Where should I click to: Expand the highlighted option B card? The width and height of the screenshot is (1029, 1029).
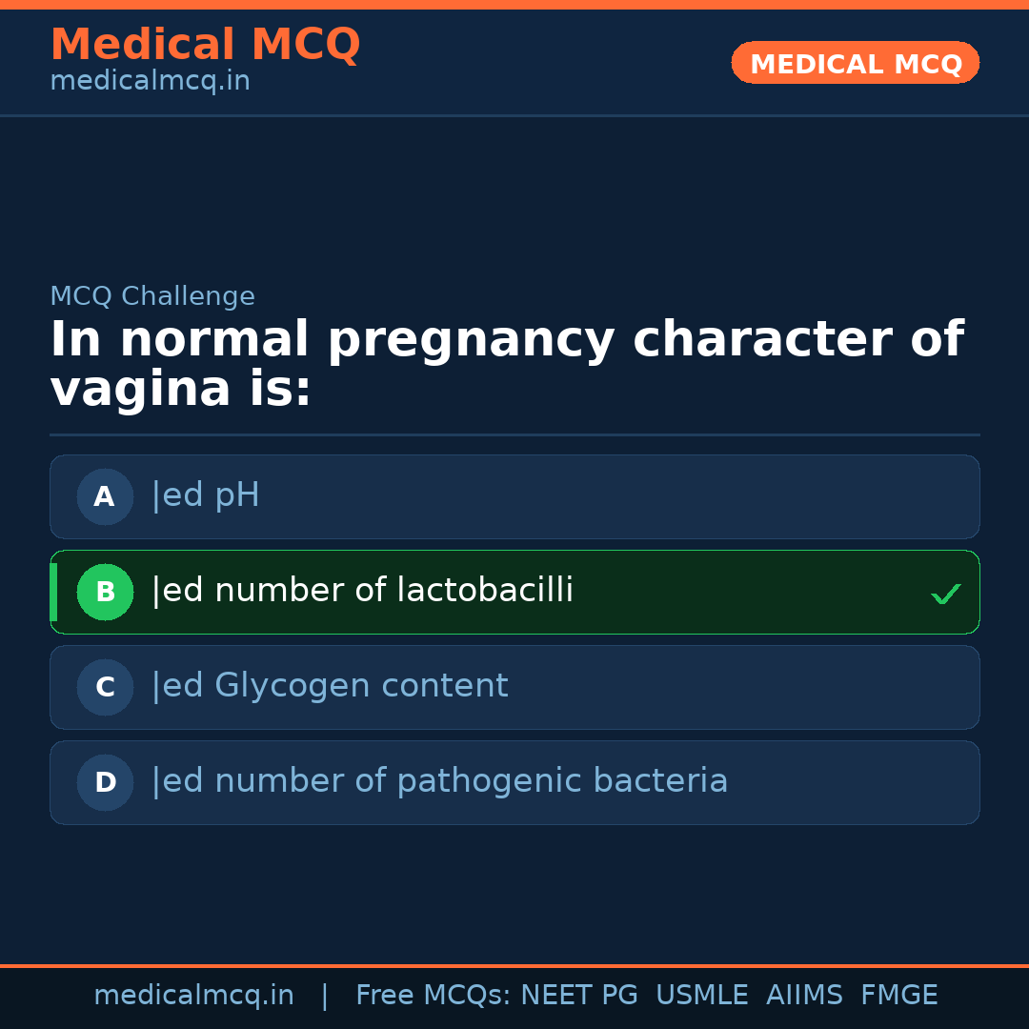pos(514,592)
